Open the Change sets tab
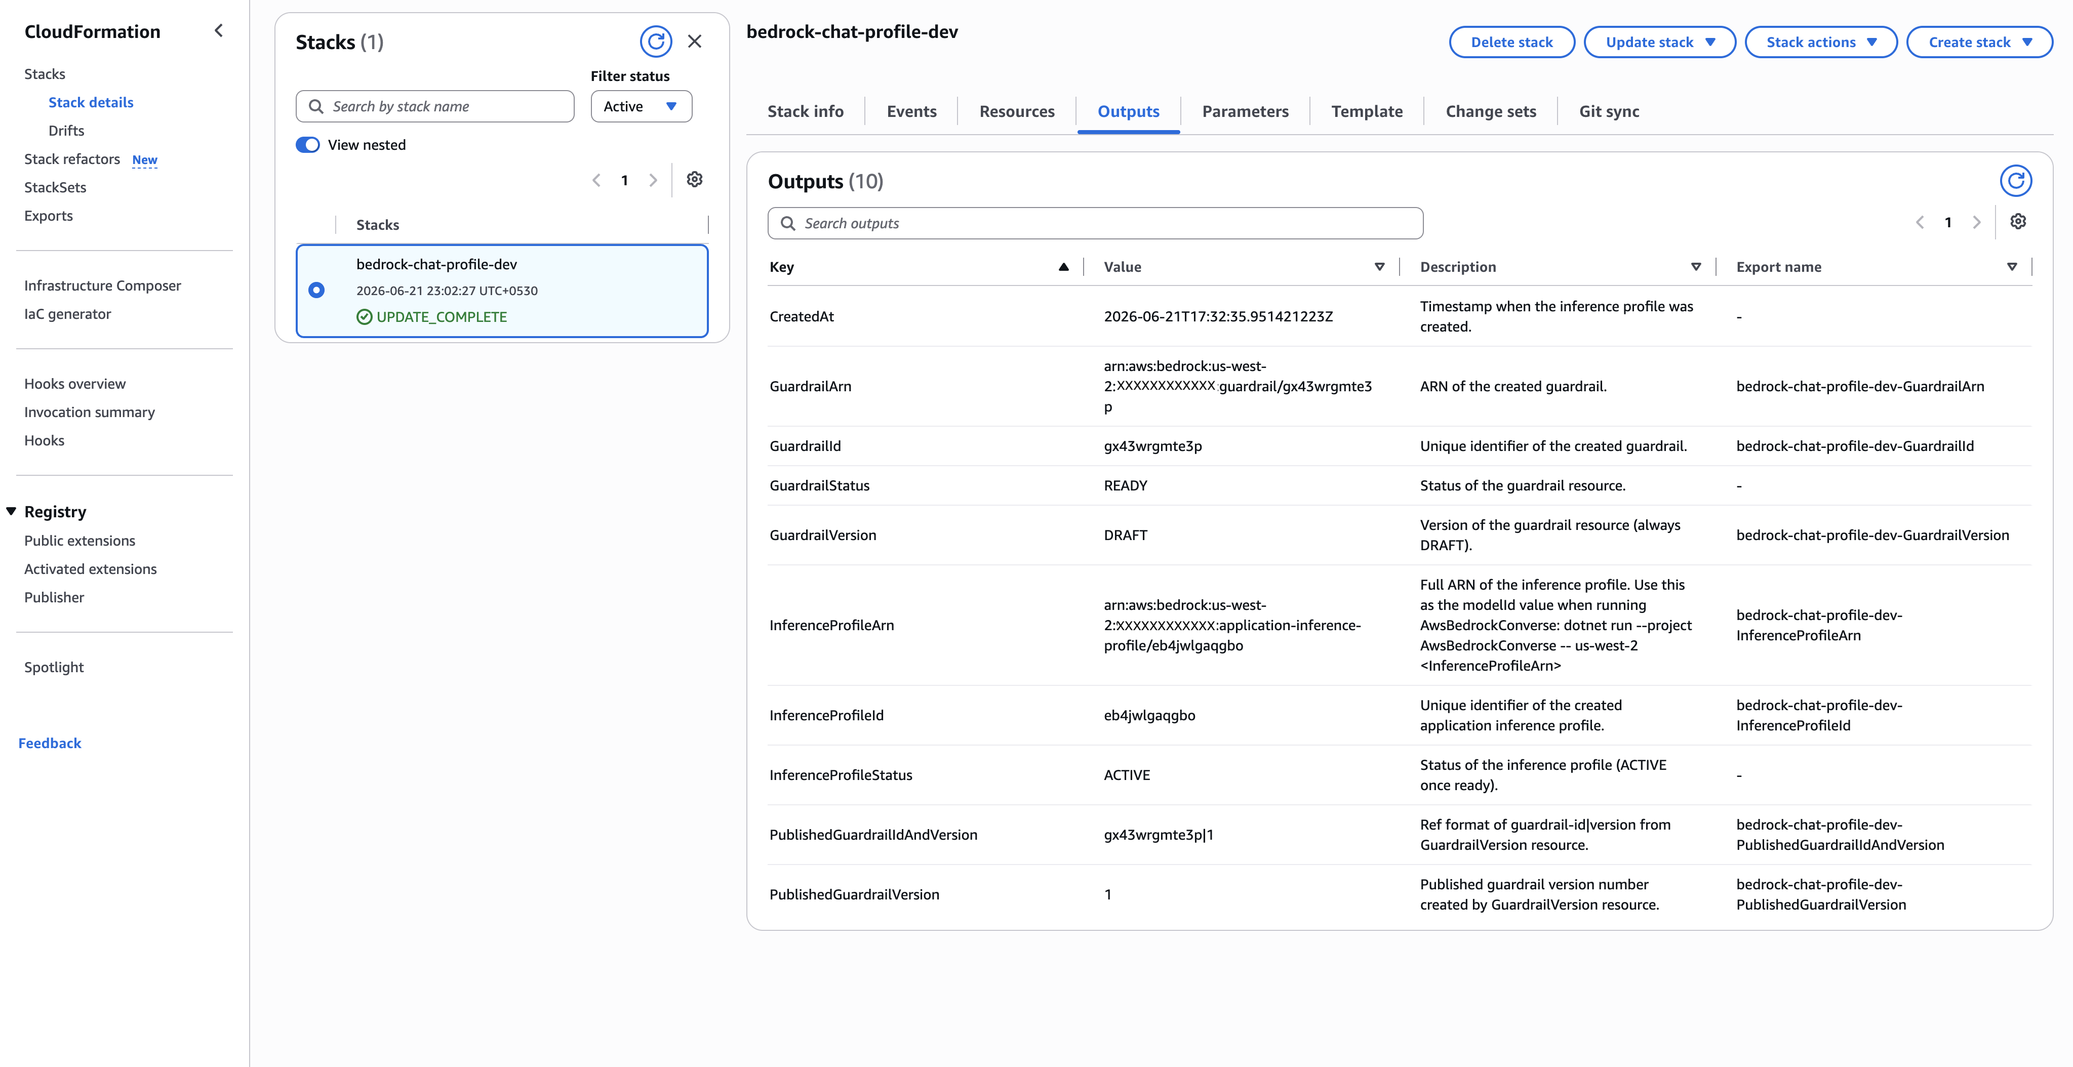Screen dimensions: 2073x1067 (1490, 111)
